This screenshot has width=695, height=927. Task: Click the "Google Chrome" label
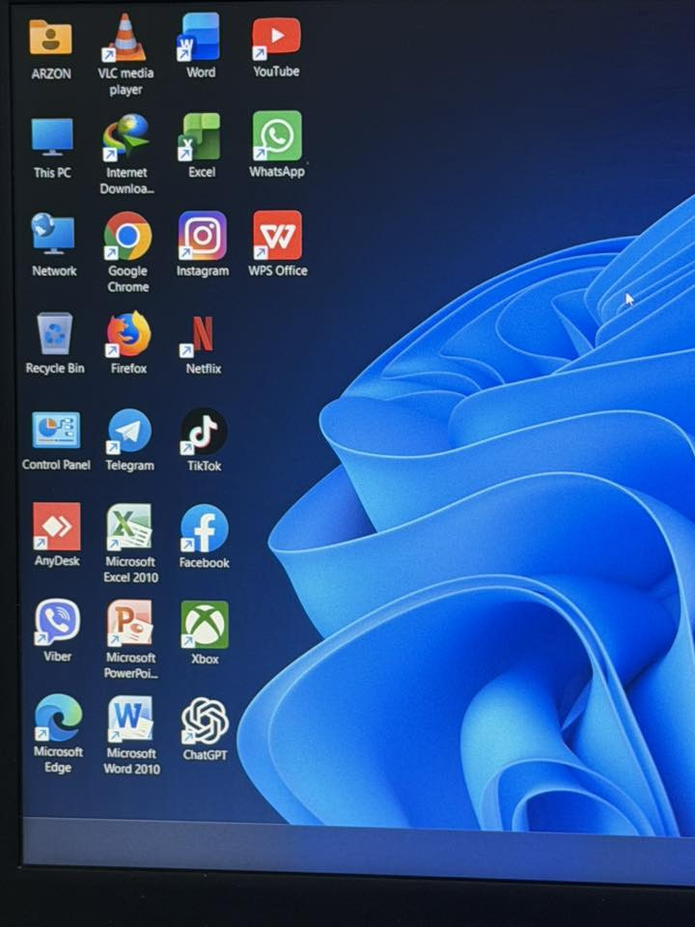[127, 279]
